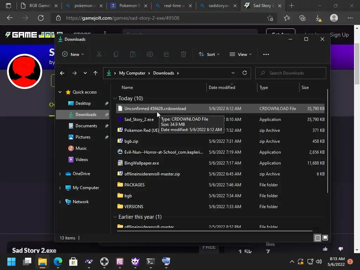The width and height of the screenshot is (360, 270).
Task: Click the Paste icon in Explorer toolbar
Action: coord(133,54)
